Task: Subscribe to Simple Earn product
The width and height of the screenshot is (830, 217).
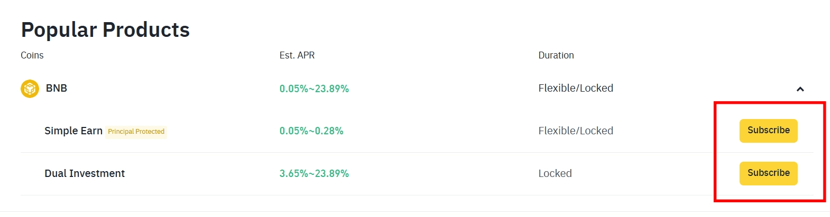Action: (x=768, y=131)
